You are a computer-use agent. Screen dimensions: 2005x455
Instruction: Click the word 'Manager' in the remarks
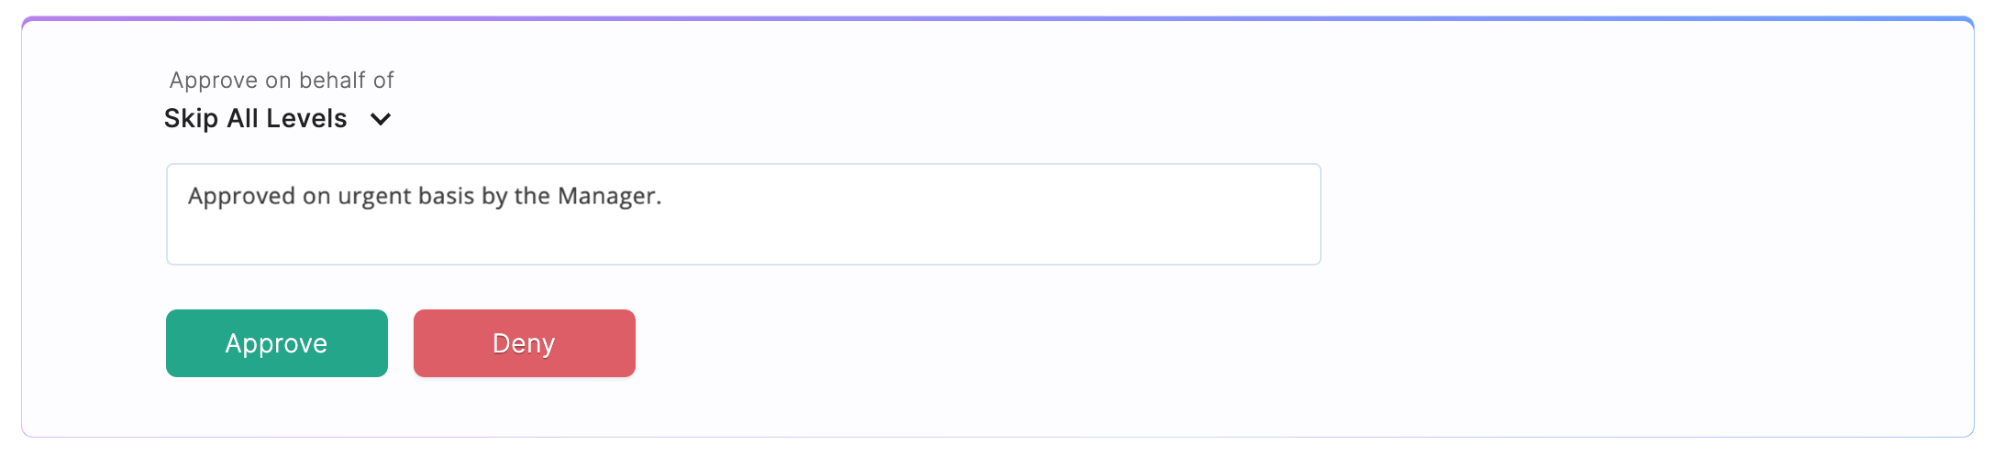(606, 196)
